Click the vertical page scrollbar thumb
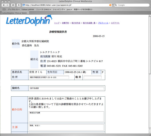This screenshot has height=136, width=151. 149,45
